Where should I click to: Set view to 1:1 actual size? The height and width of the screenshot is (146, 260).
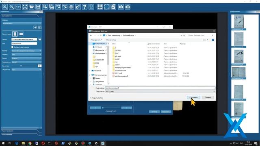point(18,7)
